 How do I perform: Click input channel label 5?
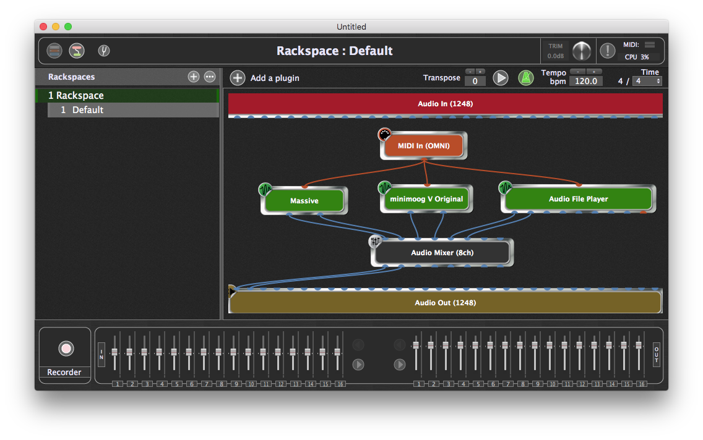177,384
